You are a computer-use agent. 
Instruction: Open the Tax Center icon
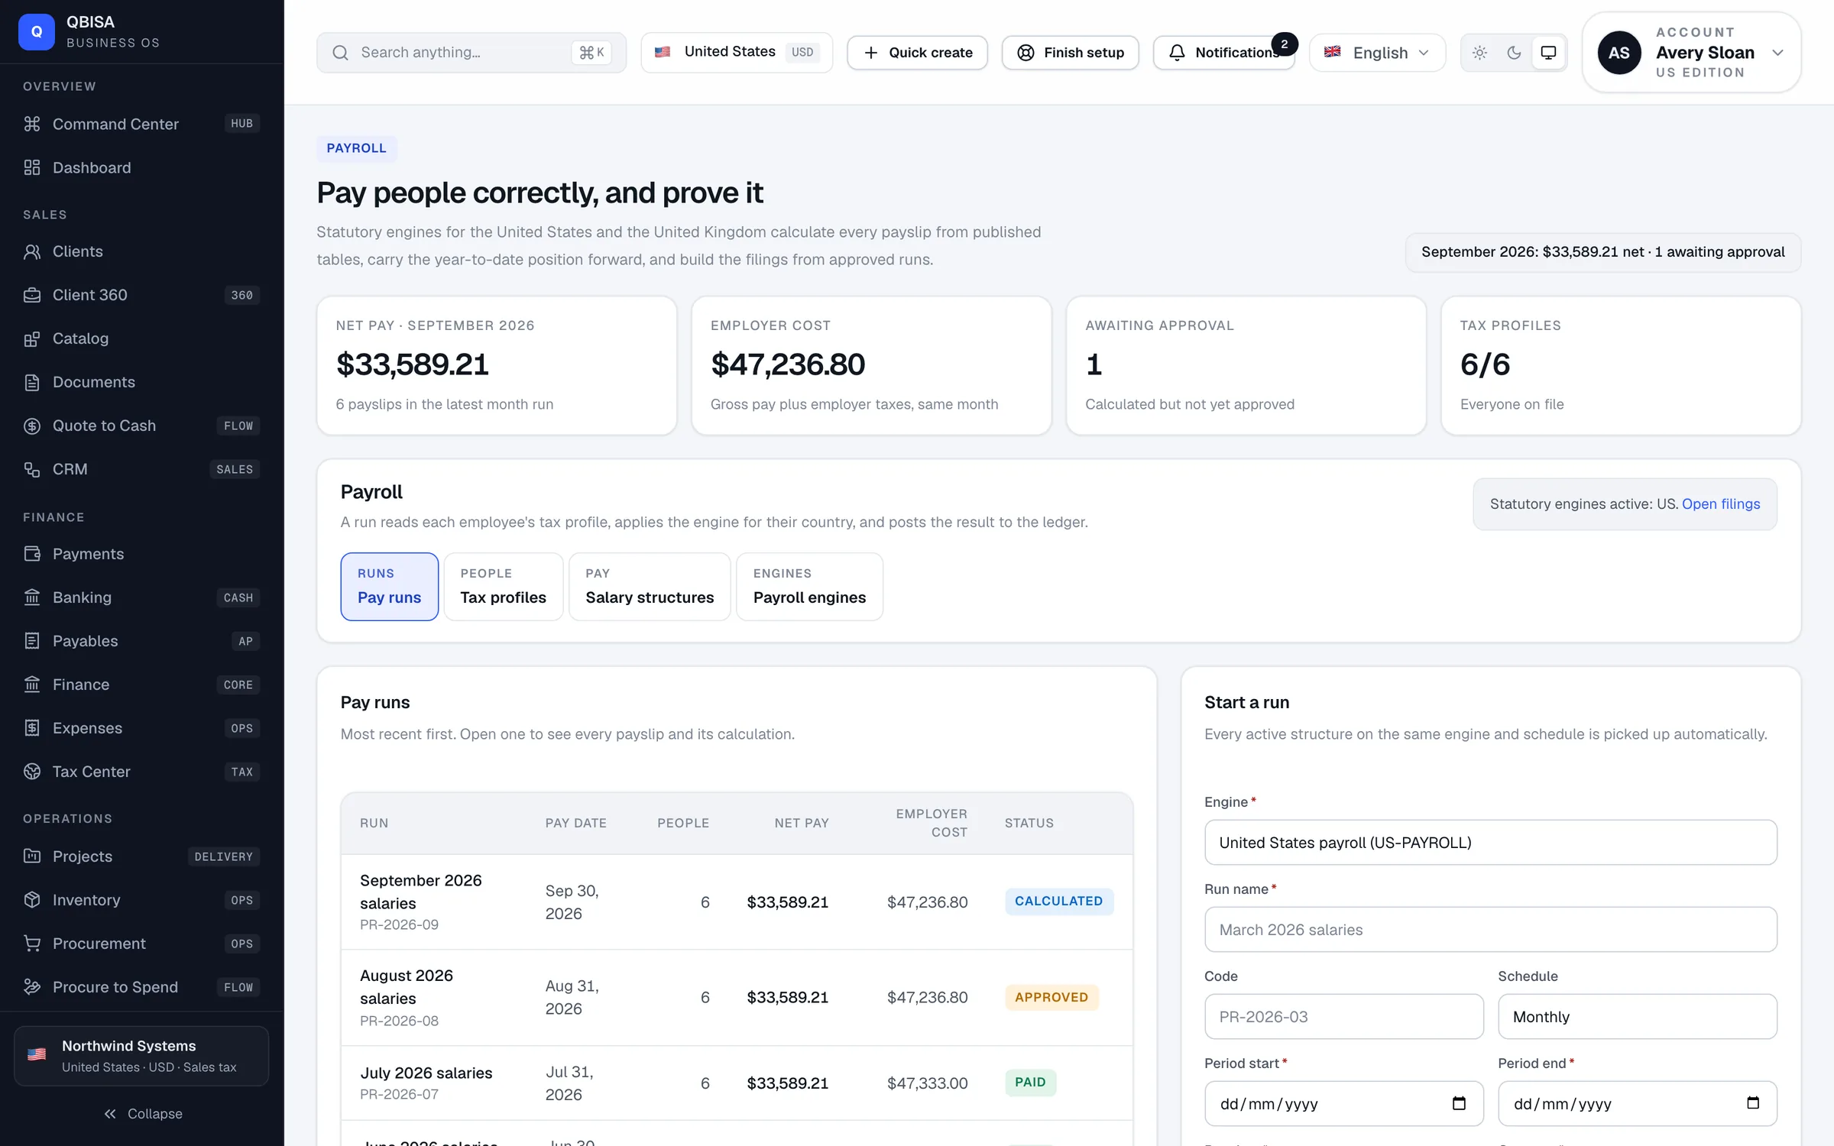[x=32, y=772]
